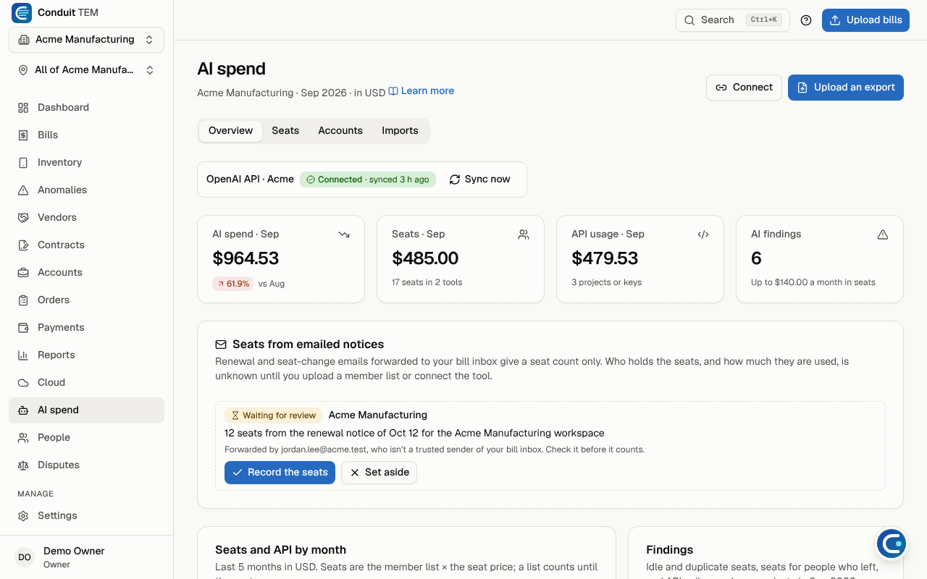Click Record the seats button
Screen dimensions: 927x579
pos(280,473)
